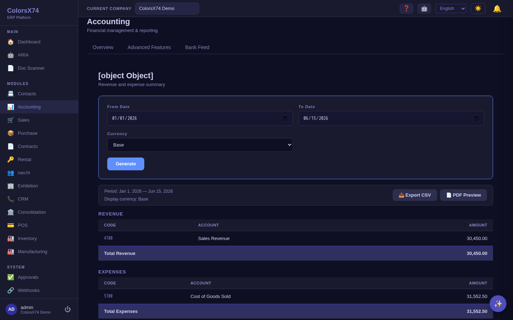Click the PDF Preview button
Image resolution: width=513 pixels, height=320 pixels.
click(463, 195)
